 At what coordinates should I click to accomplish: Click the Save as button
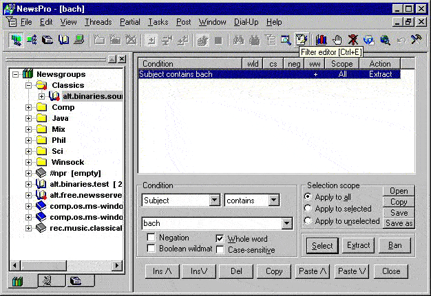click(x=399, y=223)
